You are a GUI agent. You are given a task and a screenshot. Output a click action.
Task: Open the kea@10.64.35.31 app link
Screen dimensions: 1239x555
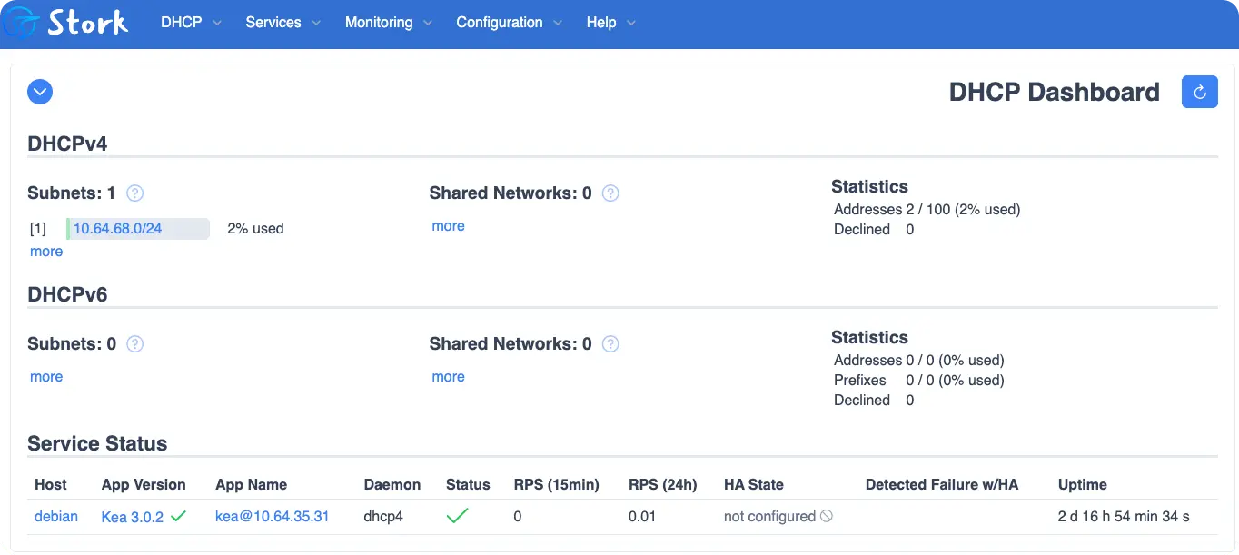272,516
